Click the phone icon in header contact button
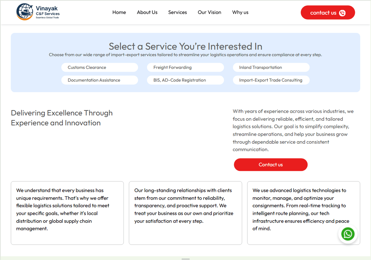 coord(342,13)
